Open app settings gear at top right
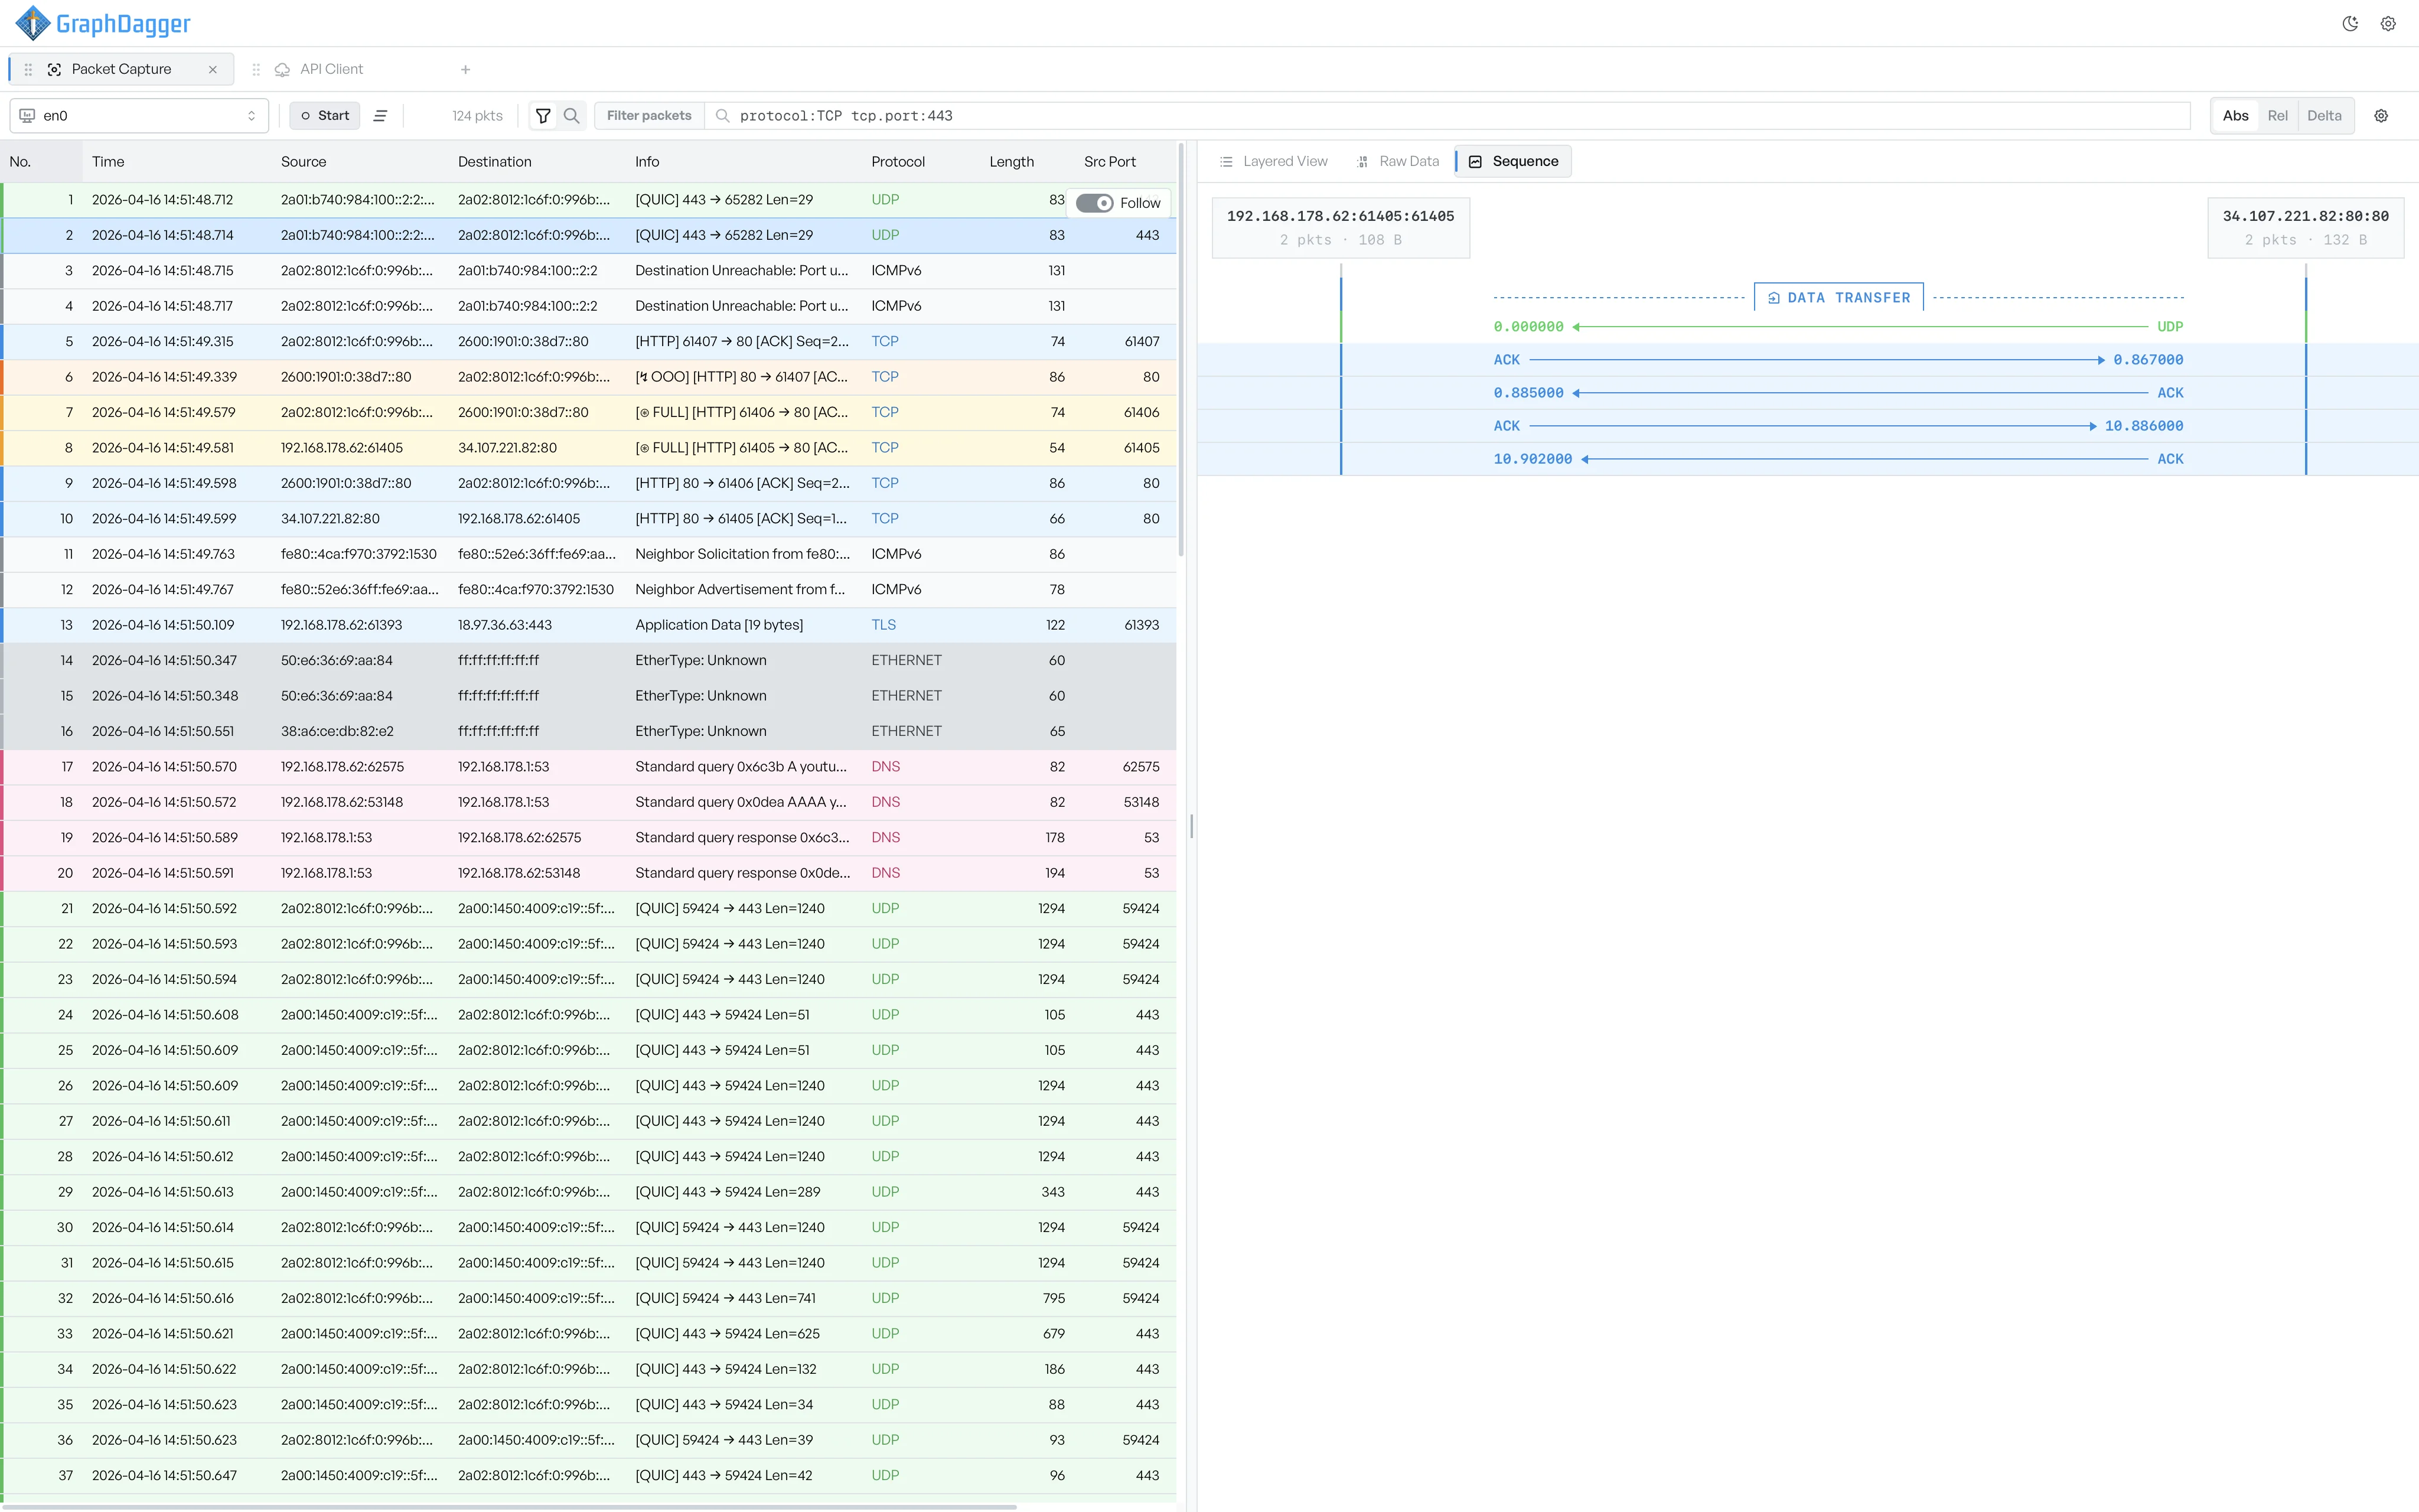Viewport: 2419px width, 1512px height. 2388,24
